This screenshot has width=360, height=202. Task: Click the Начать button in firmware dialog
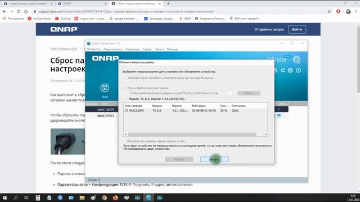[x=179, y=159]
